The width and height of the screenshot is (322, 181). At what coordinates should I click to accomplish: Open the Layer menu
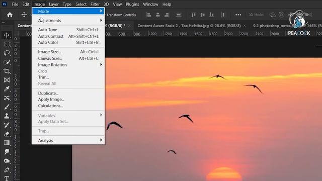pos(54,4)
